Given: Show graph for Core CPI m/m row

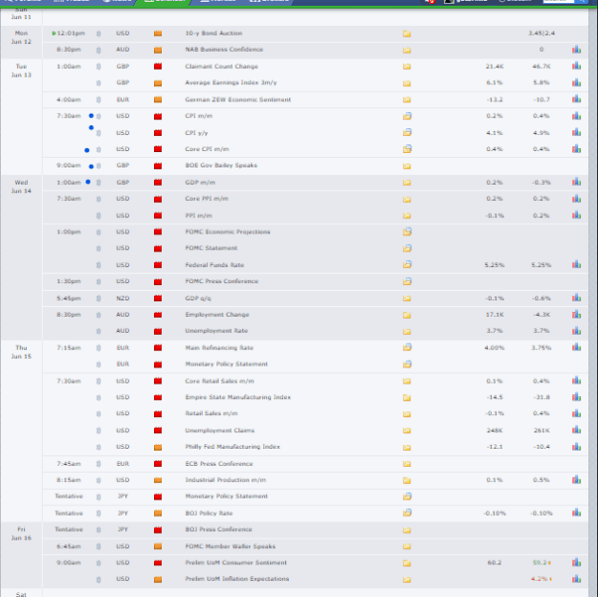Looking at the screenshot, I should point(576,149).
